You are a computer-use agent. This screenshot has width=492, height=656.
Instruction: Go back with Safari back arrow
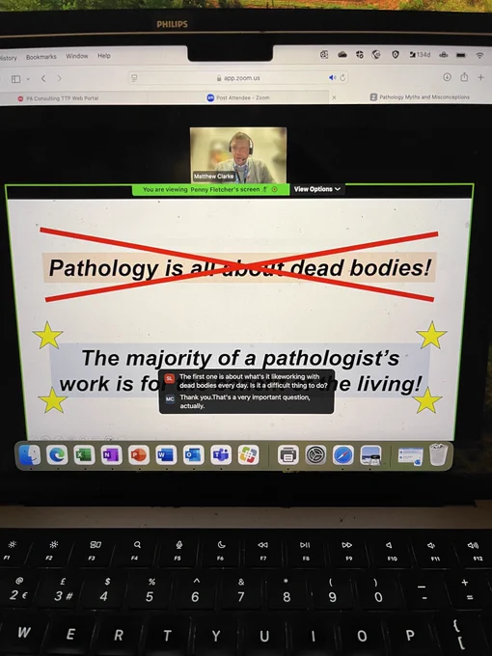[43, 78]
